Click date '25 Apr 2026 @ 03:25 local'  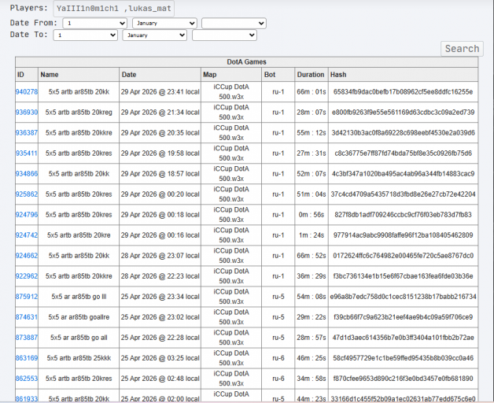coord(160,358)
